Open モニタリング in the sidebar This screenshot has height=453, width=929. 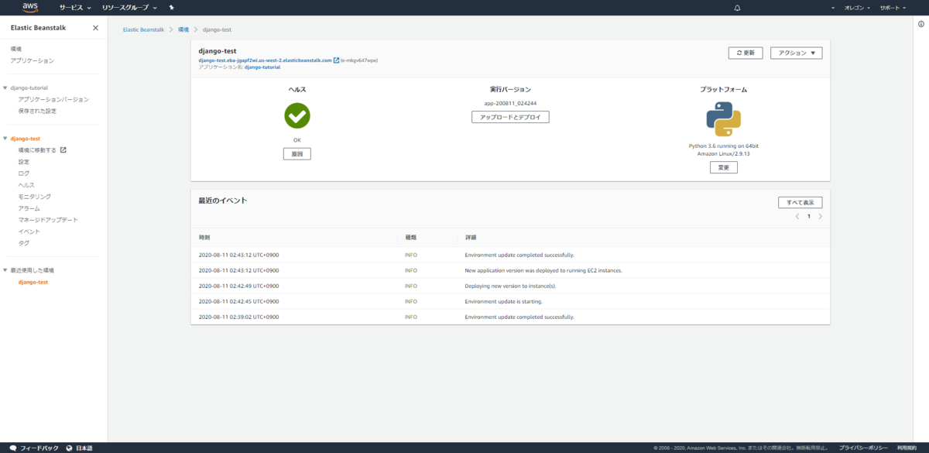click(35, 197)
